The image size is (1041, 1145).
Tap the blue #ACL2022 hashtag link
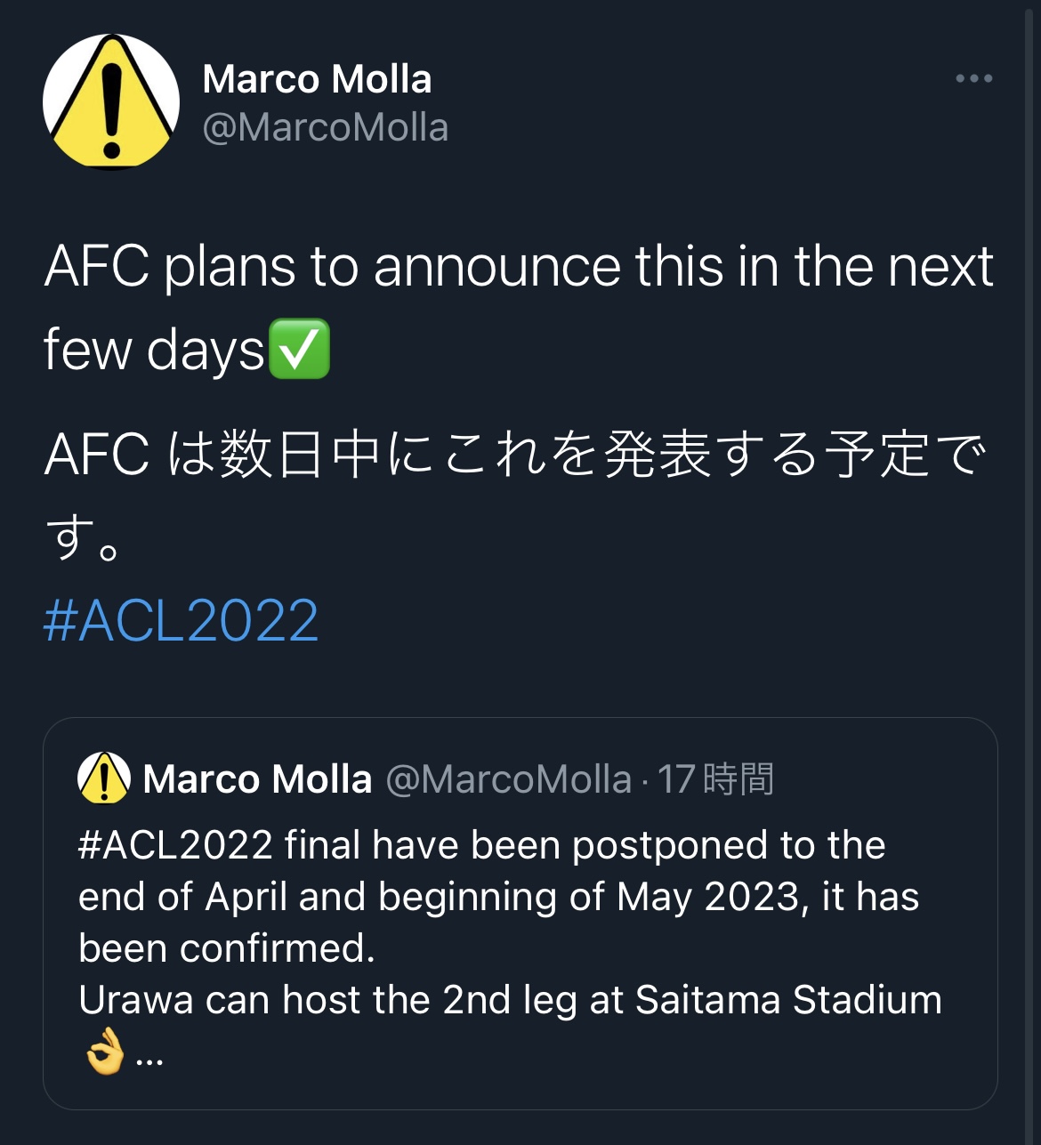pyautogui.click(x=181, y=620)
